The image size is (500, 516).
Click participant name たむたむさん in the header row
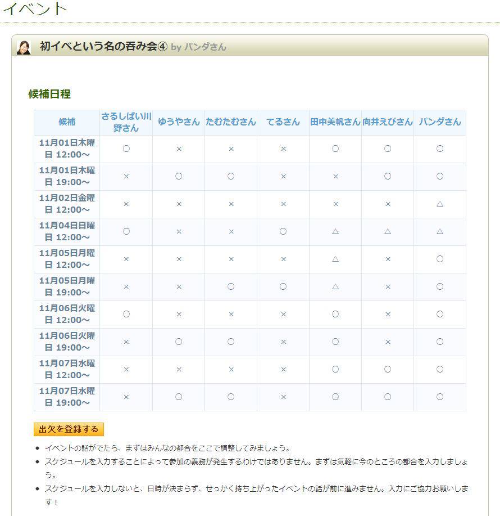coord(230,121)
